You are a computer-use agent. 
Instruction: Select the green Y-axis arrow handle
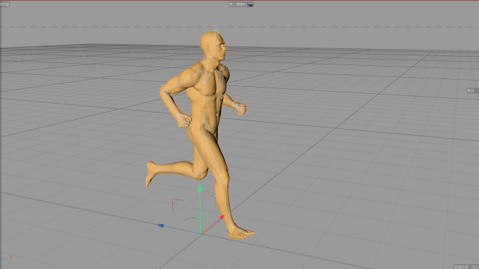click(x=200, y=188)
